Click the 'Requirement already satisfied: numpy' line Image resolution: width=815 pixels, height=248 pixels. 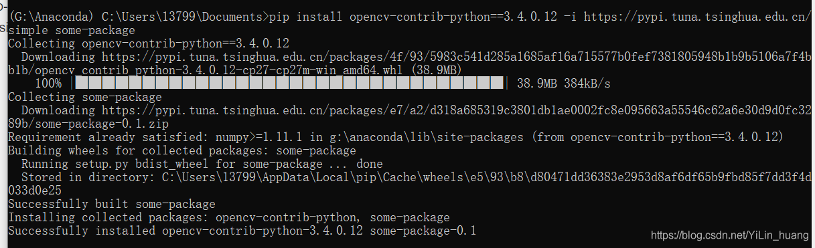coord(396,137)
